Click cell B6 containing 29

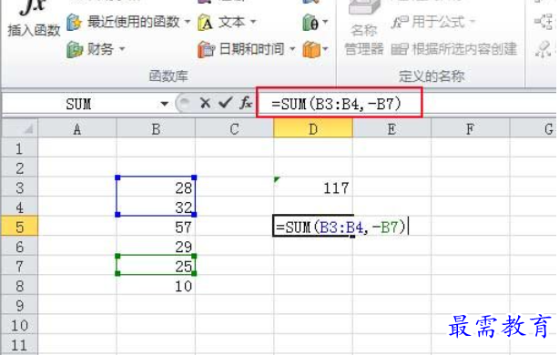click(x=156, y=246)
